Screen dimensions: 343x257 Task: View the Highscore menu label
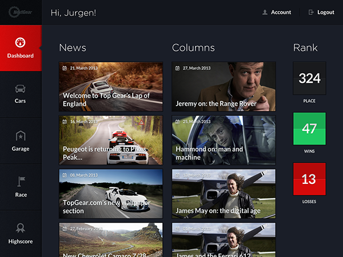point(21,242)
